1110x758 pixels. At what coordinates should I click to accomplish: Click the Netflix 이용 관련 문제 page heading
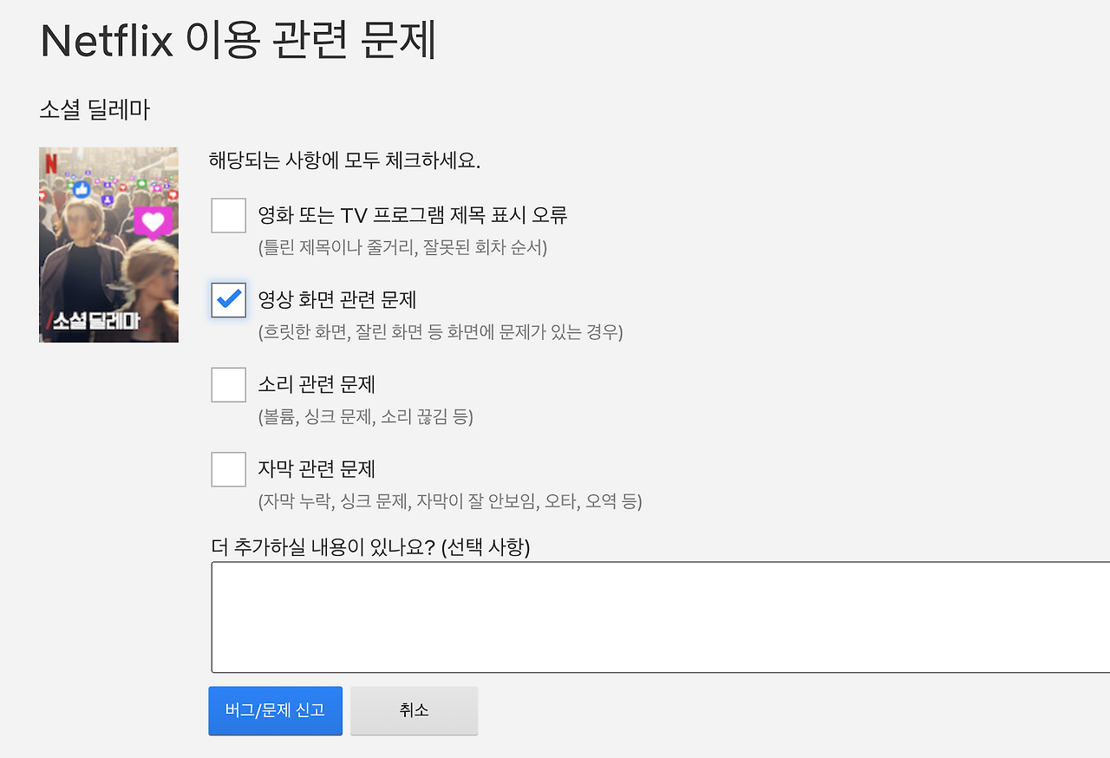[x=238, y=40]
